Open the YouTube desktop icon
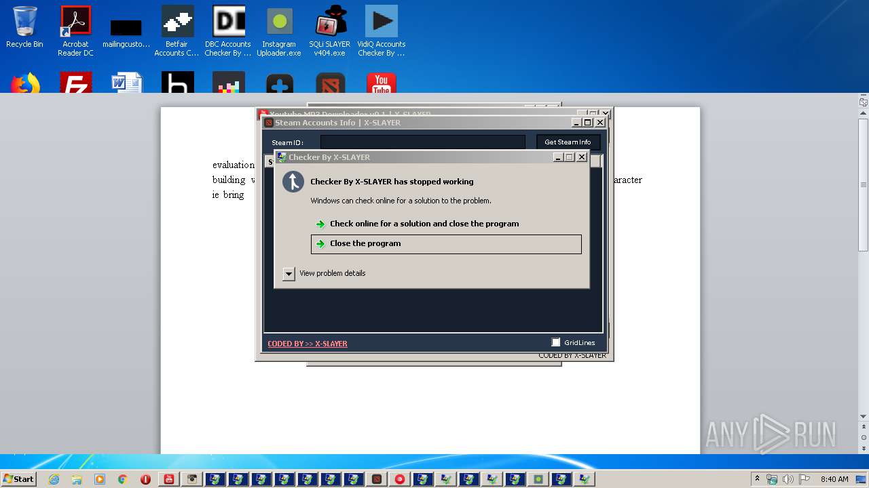The image size is (869, 488). point(381,83)
